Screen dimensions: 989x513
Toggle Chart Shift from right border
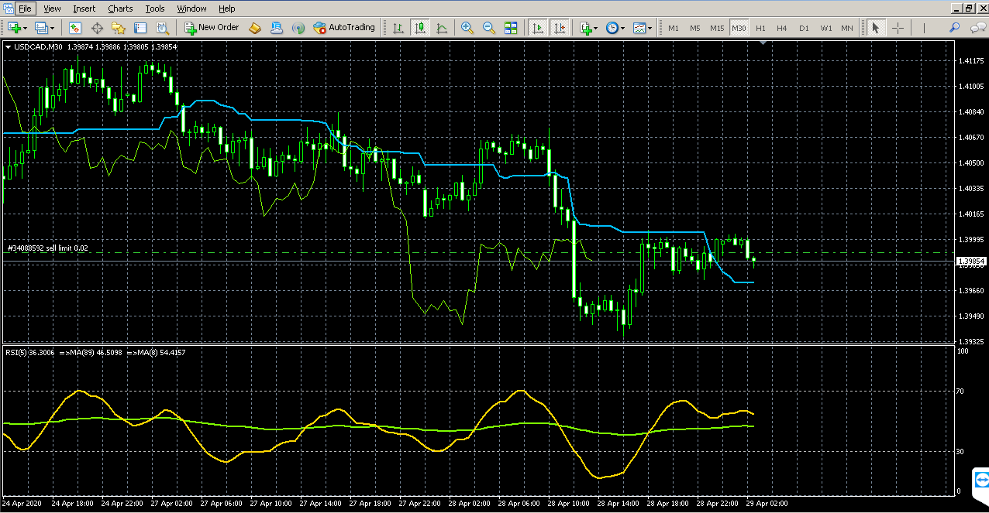[x=560, y=28]
